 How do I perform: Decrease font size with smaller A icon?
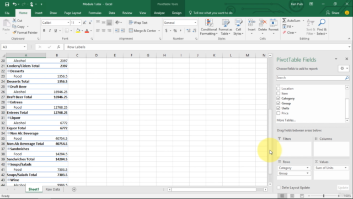pos(90,23)
